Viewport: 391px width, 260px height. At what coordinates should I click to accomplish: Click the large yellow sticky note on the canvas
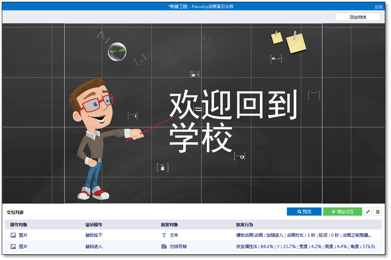297,44
